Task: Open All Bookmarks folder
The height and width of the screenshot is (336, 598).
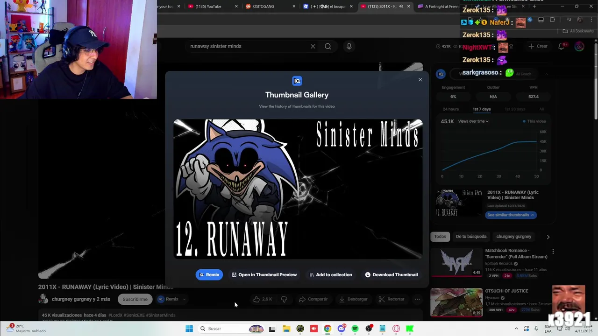Action: 578,31
